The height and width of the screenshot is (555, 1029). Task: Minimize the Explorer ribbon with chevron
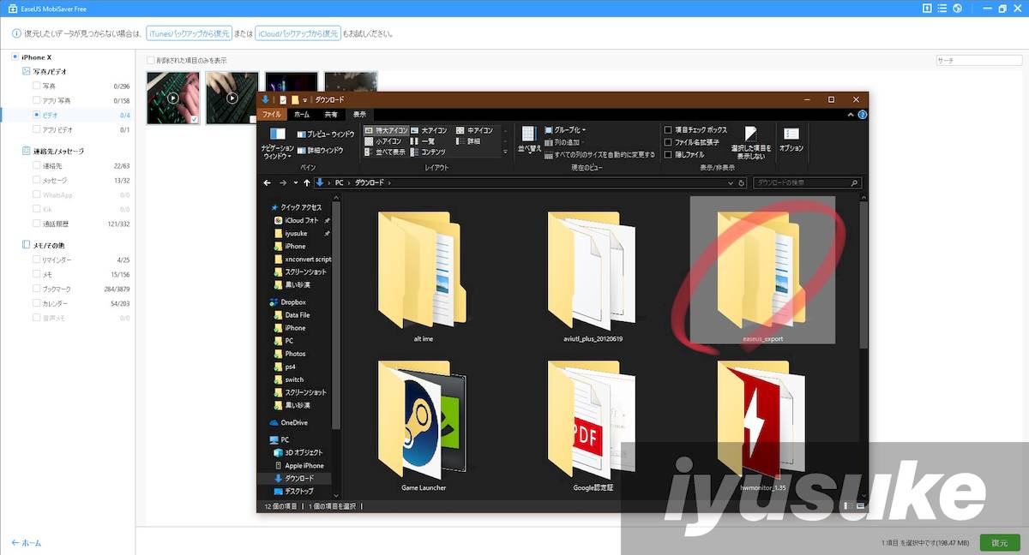[x=851, y=114]
